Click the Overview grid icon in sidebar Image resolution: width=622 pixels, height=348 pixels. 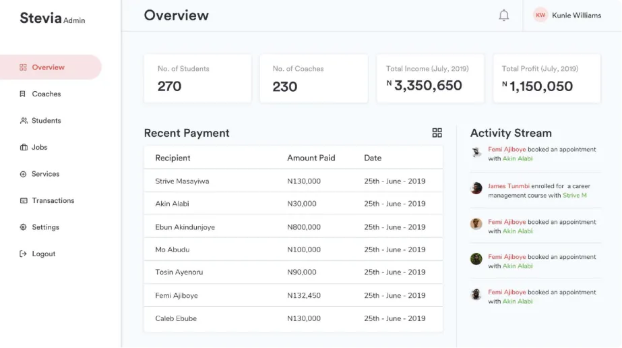coord(23,67)
